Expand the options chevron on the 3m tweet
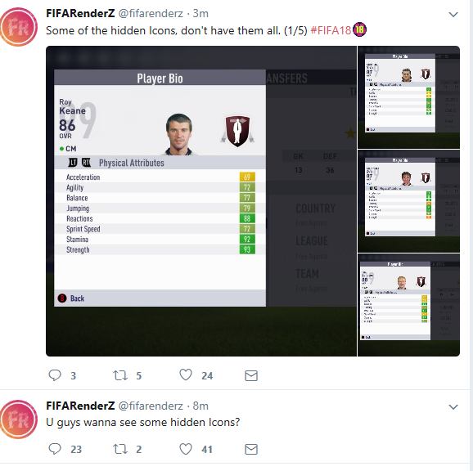Image resolution: width=473 pixels, height=471 pixels. 453,14
